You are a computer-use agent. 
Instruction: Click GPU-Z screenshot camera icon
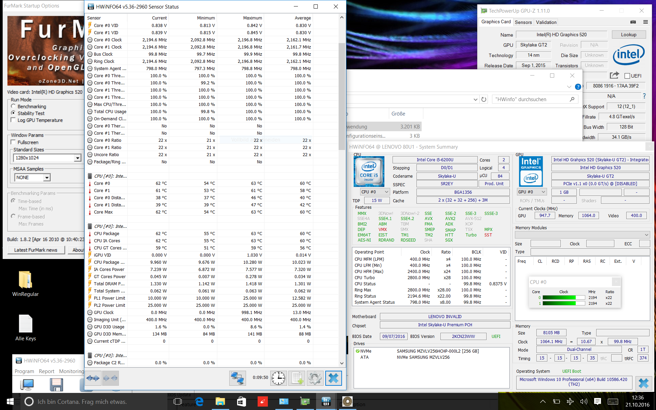pyautogui.click(x=633, y=22)
